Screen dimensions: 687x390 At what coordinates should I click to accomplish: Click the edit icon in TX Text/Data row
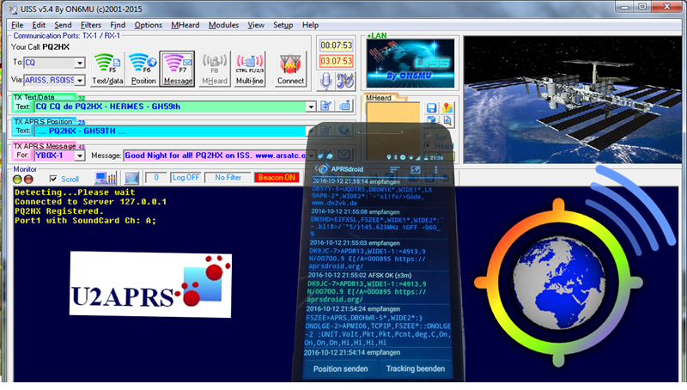326,106
